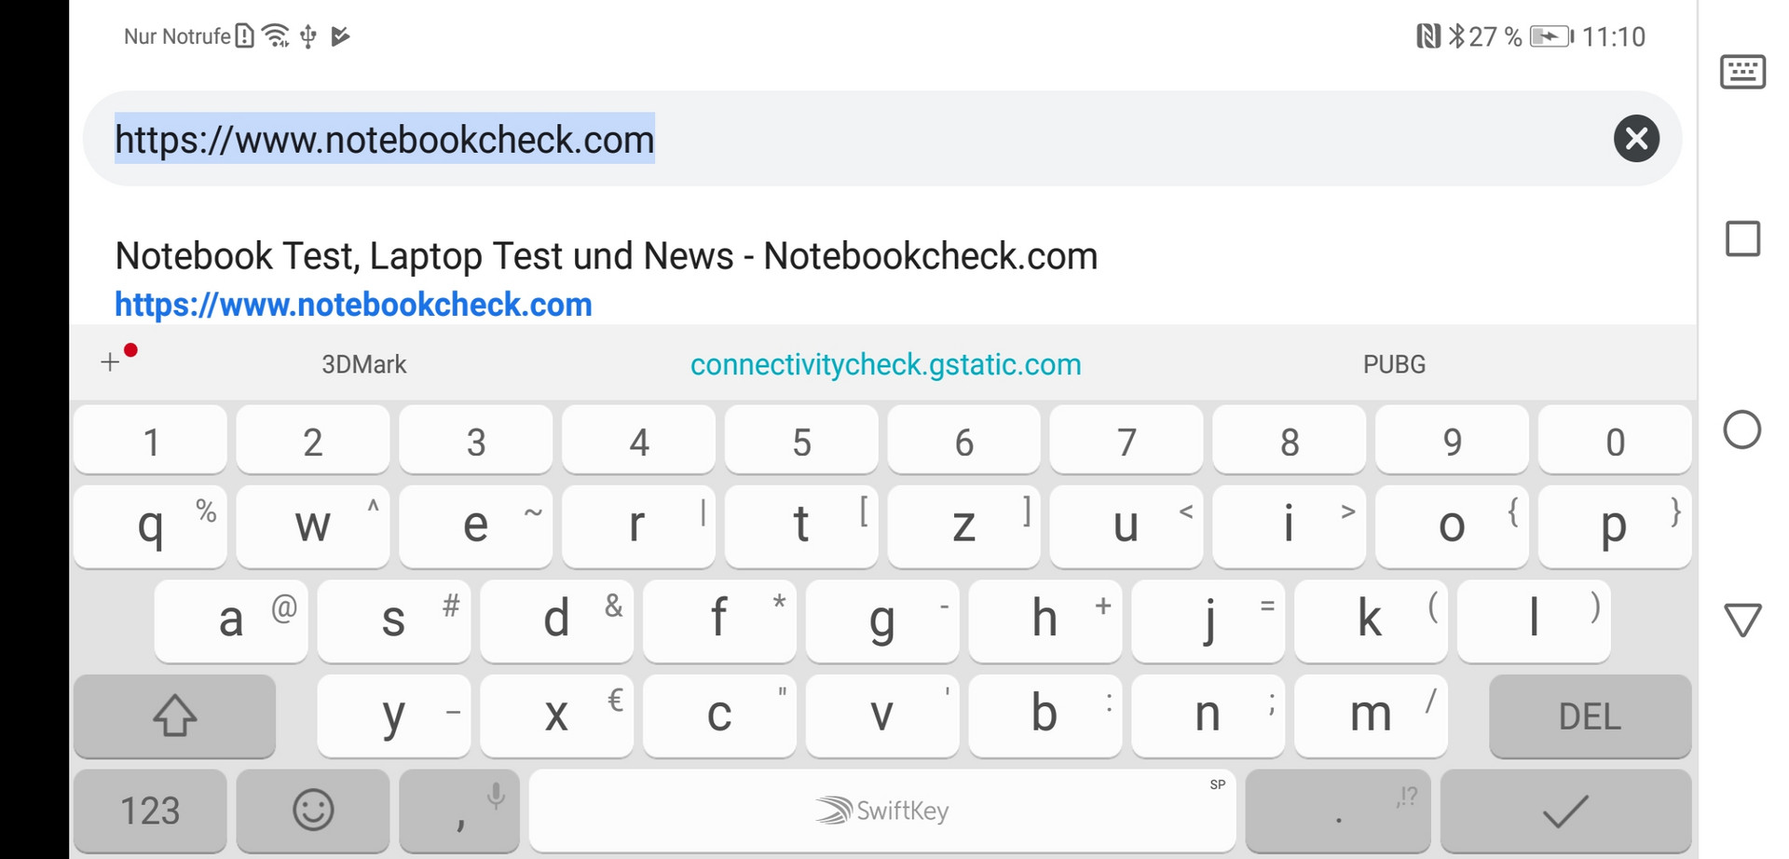
Task: Tap the SwiftKey space bar
Action: tap(881, 810)
